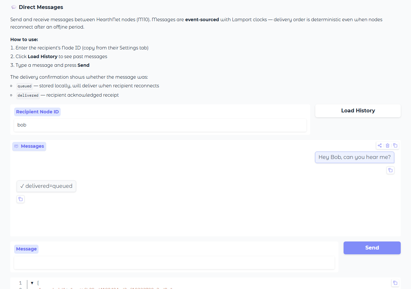
Task: Click the 'Direct Messages' heading
Action: point(41,7)
